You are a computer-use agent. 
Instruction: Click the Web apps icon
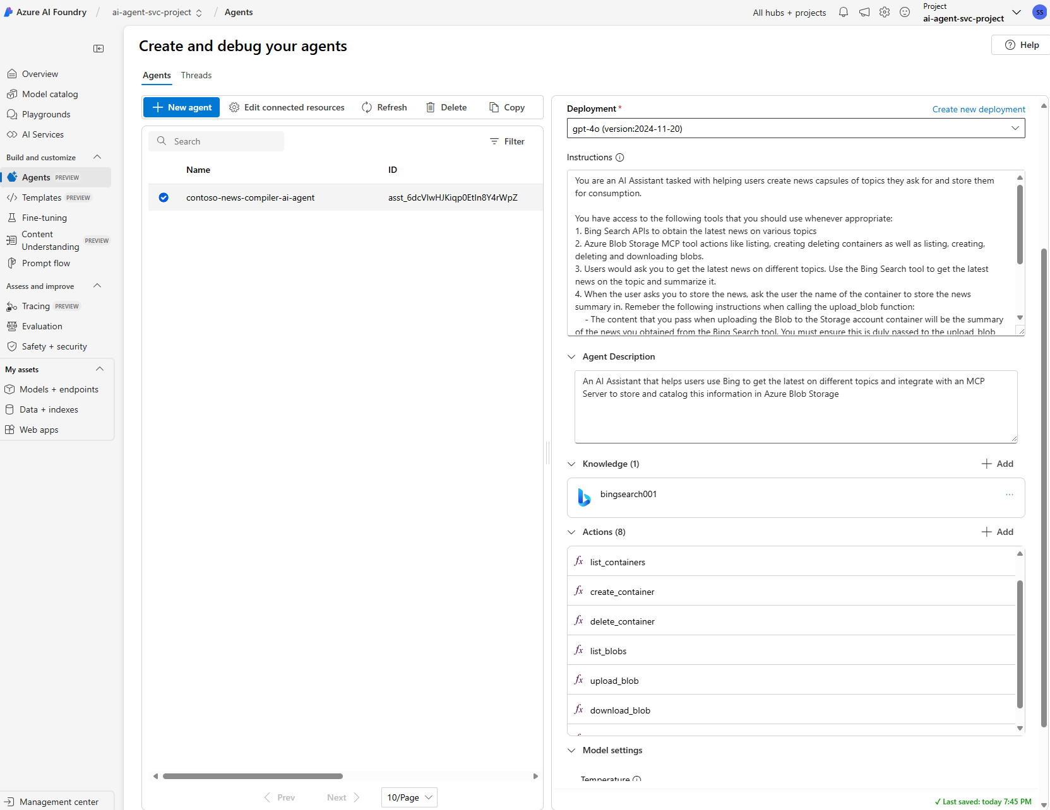coord(9,430)
